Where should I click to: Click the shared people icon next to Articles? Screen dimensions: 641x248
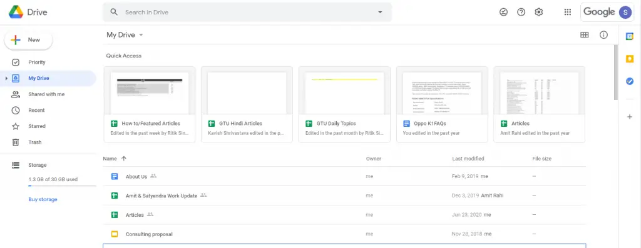click(150, 214)
